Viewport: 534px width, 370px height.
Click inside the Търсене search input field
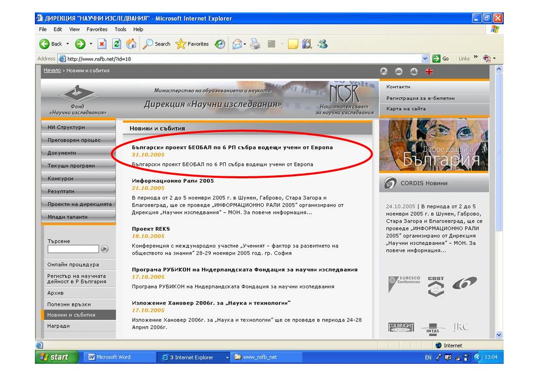point(73,249)
